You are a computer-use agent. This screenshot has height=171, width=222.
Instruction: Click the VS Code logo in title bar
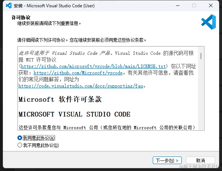click(x=9, y=5)
